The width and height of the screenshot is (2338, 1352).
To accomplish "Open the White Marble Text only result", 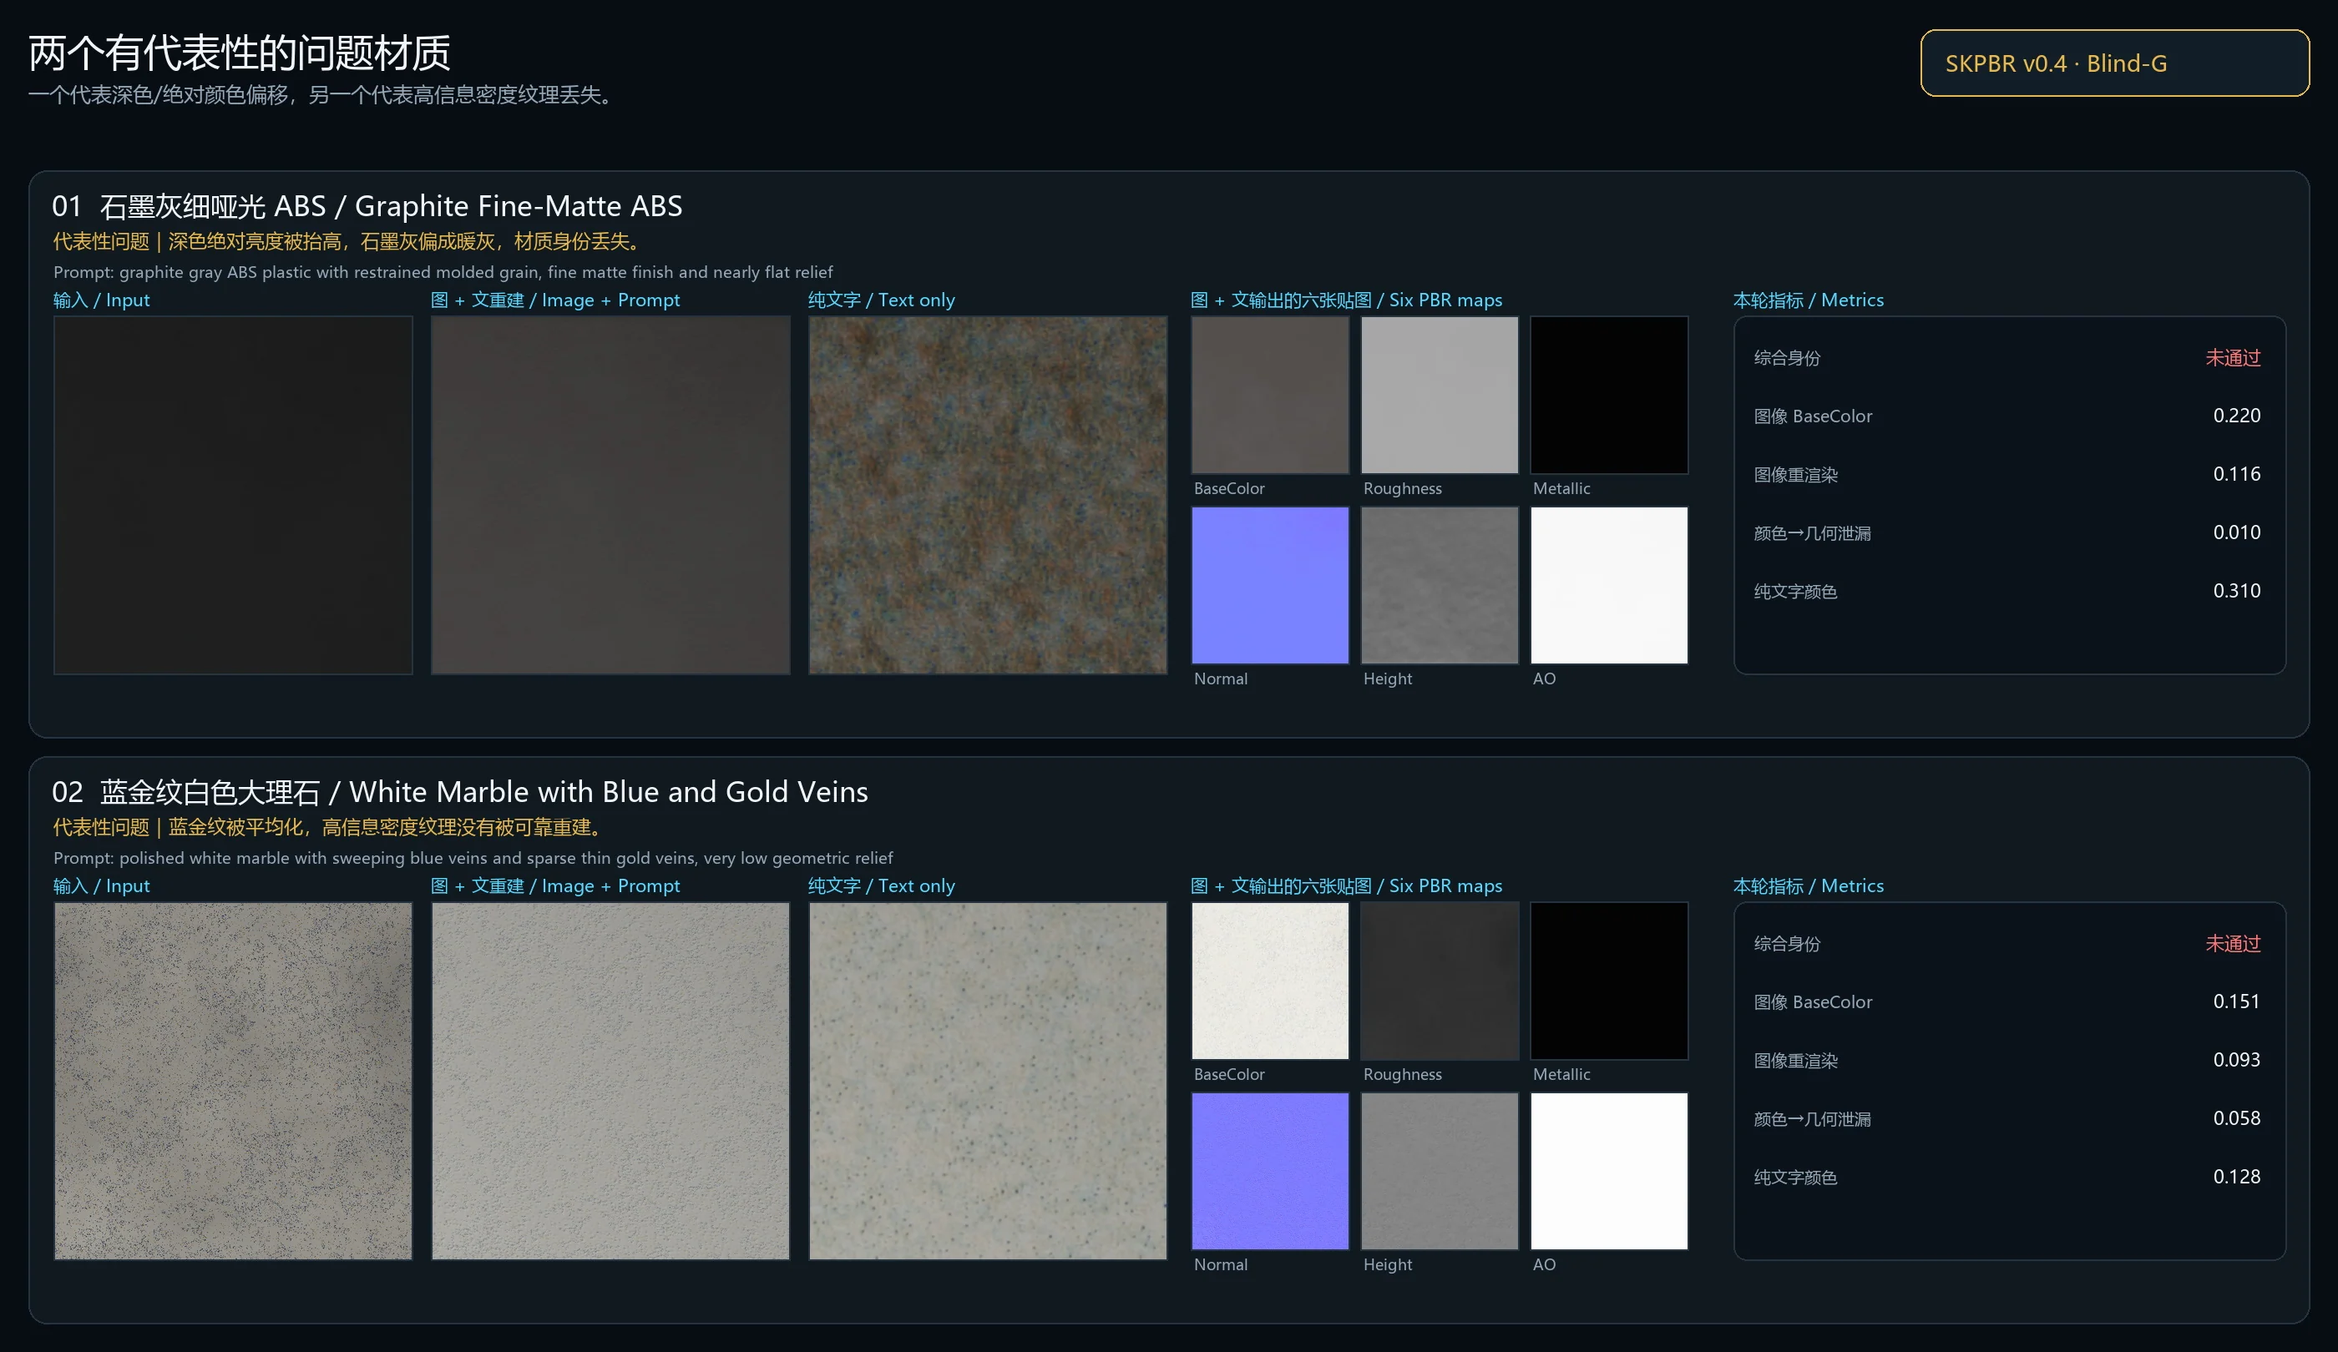I will point(988,1082).
